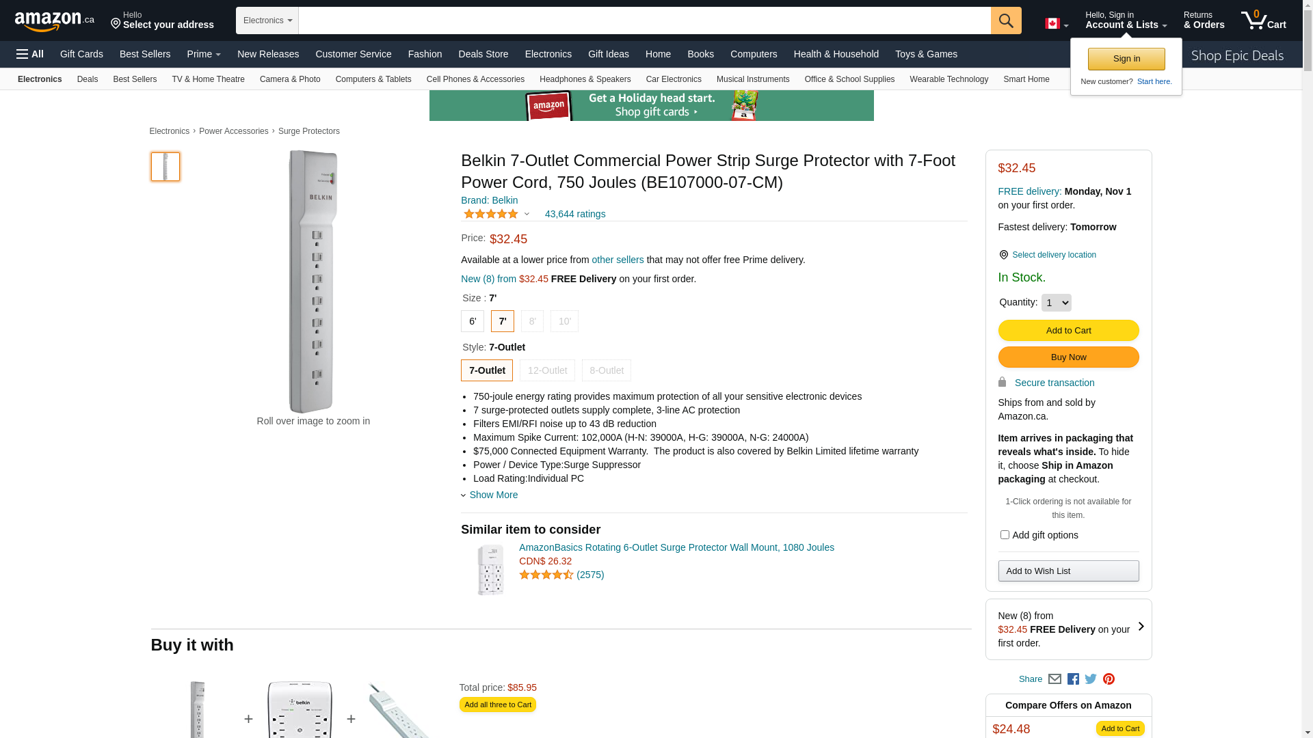The height and width of the screenshot is (738, 1313).
Task: Click the Amazon.ca logo
Action: click(55, 20)
